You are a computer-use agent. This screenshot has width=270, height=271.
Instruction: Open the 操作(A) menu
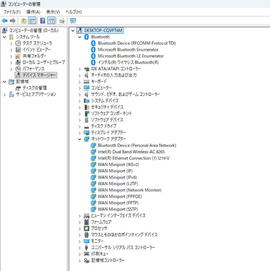[x=33, y=12]
